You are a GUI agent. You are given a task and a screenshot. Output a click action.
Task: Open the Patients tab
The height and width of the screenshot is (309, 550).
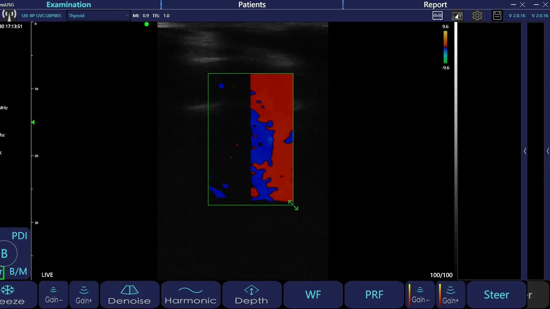[252, 5]
